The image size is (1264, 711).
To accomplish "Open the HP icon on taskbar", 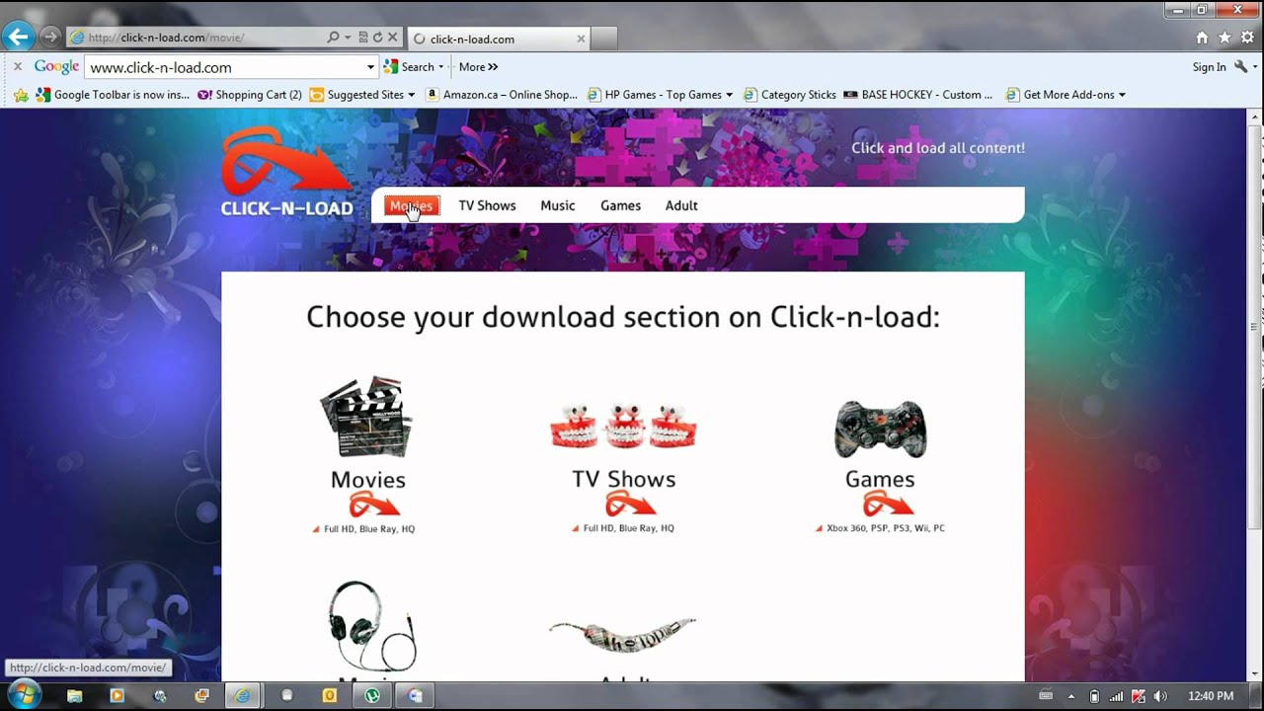I will tap(160, 695).
